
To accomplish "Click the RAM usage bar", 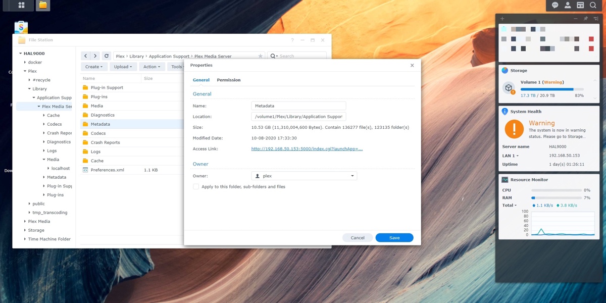I will click(557, 198).
